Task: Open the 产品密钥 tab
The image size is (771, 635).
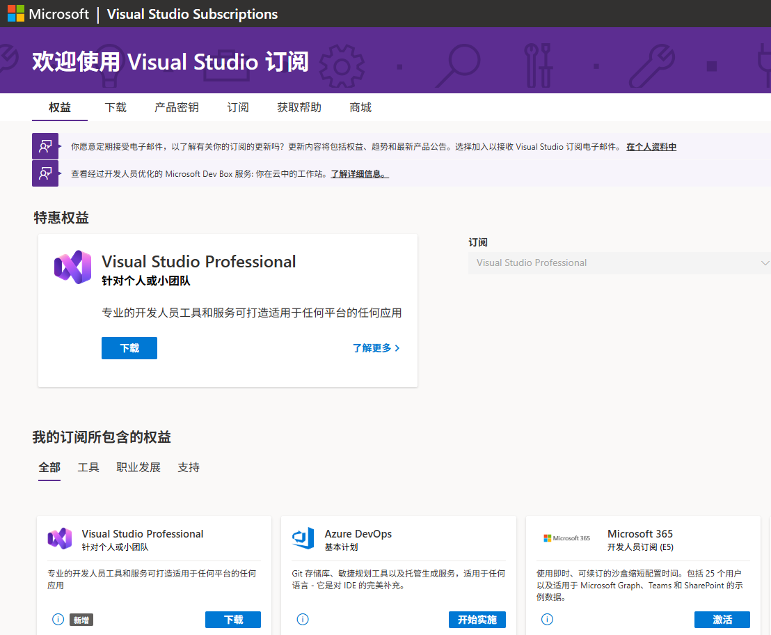Action: pyautogui.click(x=177, y=107)
